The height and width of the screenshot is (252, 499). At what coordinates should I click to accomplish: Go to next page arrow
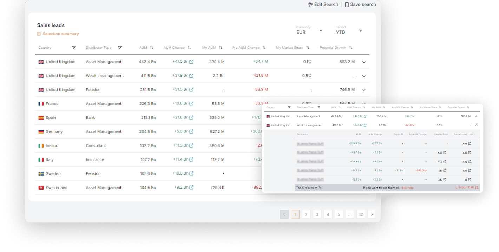[372, 214]
